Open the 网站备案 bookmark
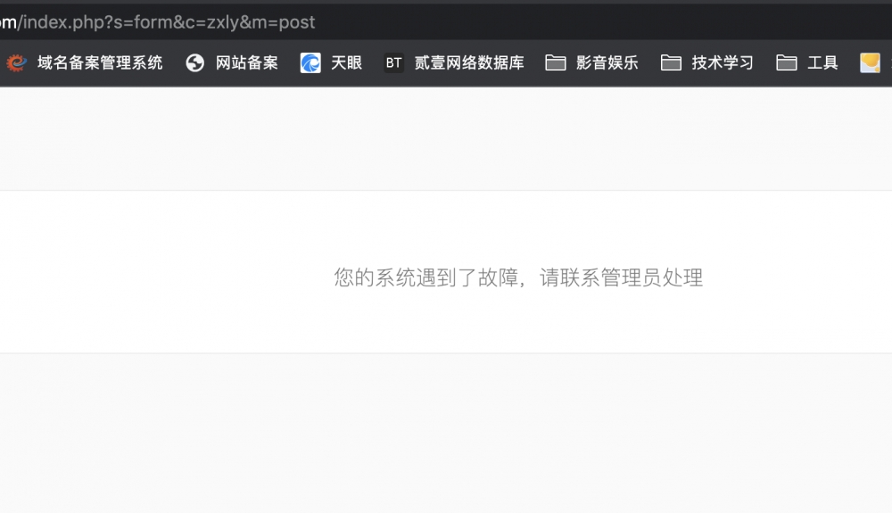892x513 pixels. click(232, 62)
